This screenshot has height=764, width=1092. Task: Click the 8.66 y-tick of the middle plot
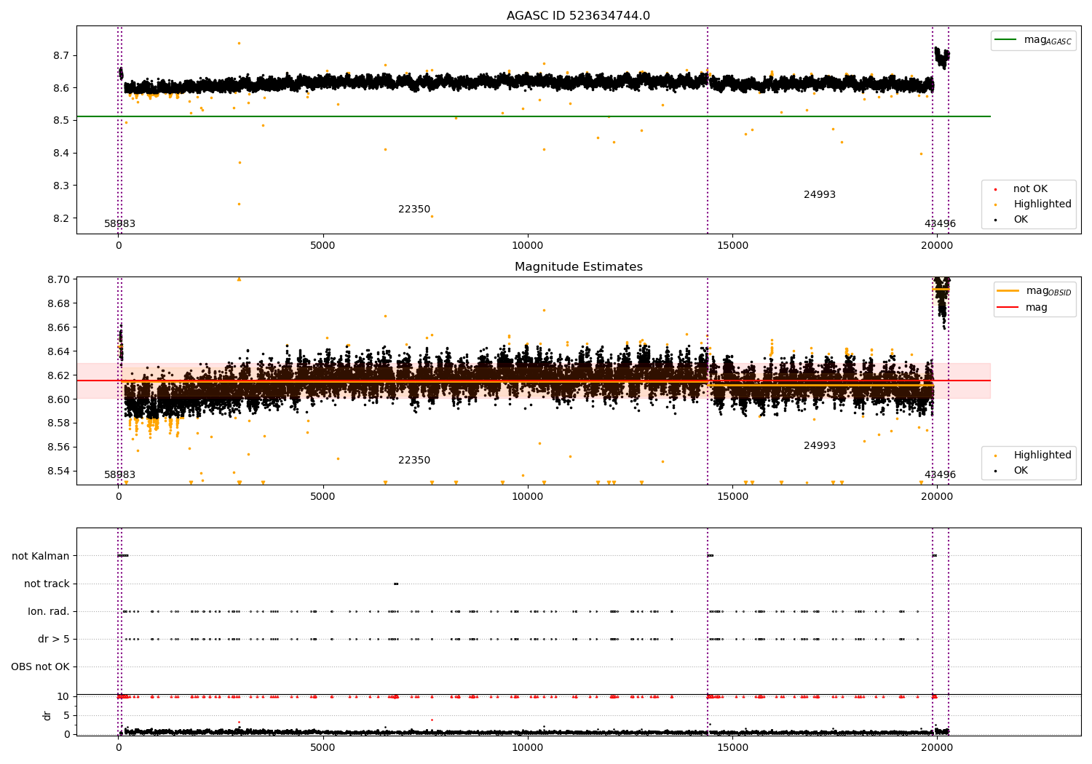pyautogui.click(x=58, y=327)
